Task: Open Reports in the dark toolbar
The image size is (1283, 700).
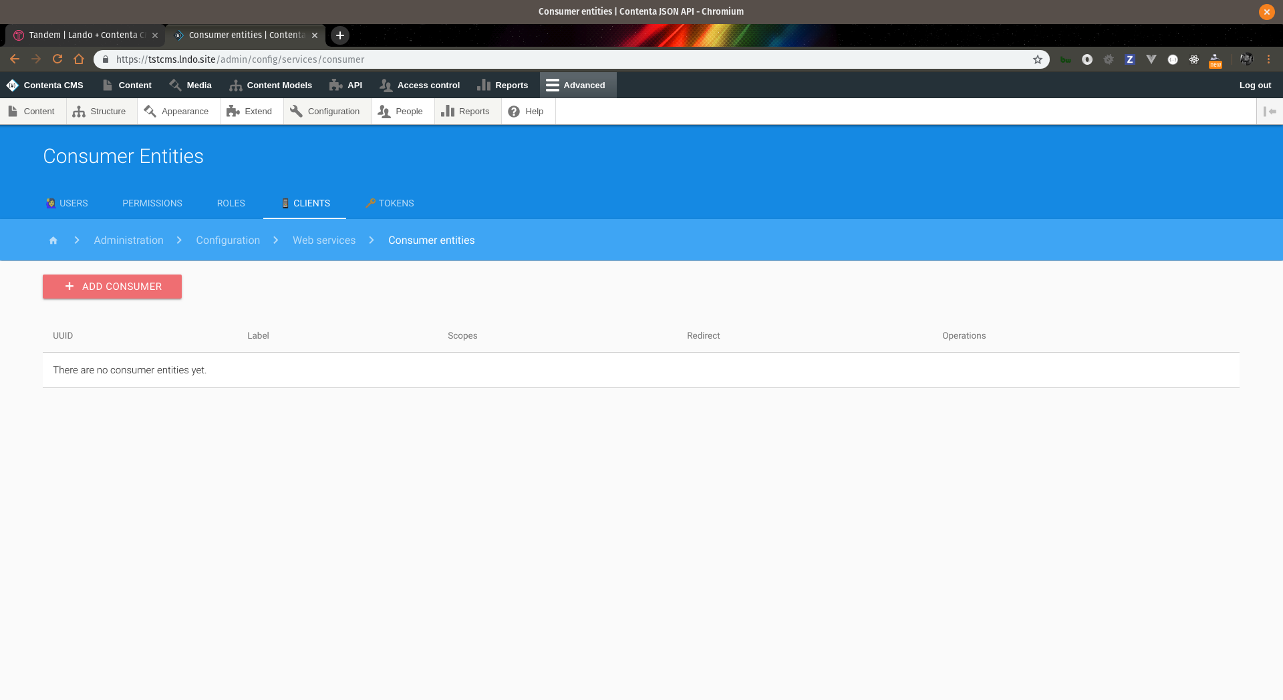Action: [x=503, y=85]
